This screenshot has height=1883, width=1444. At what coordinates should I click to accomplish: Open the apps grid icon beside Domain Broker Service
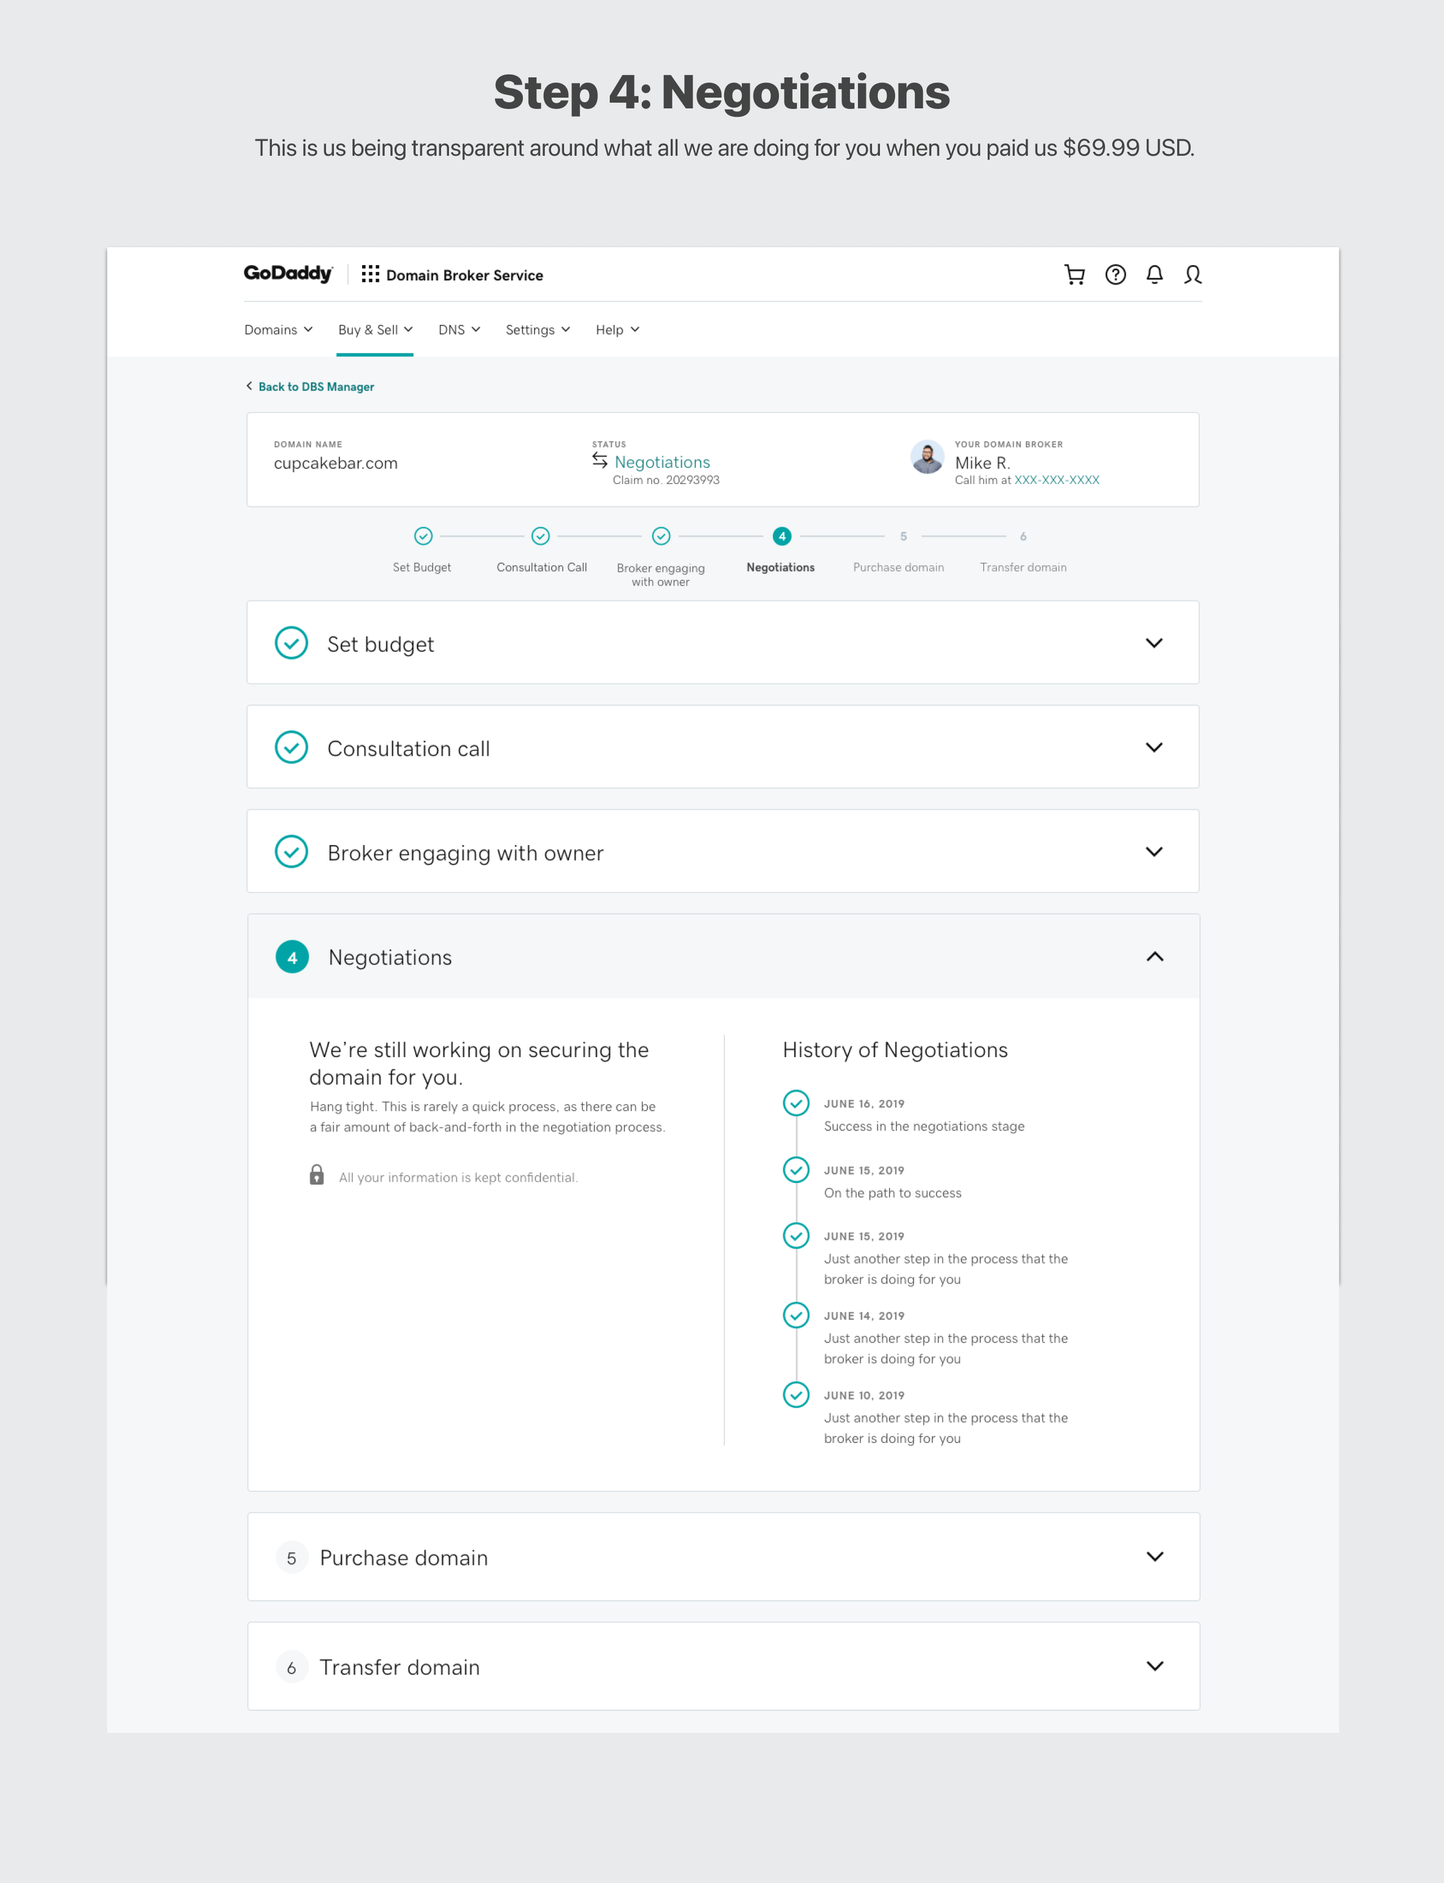370,274
